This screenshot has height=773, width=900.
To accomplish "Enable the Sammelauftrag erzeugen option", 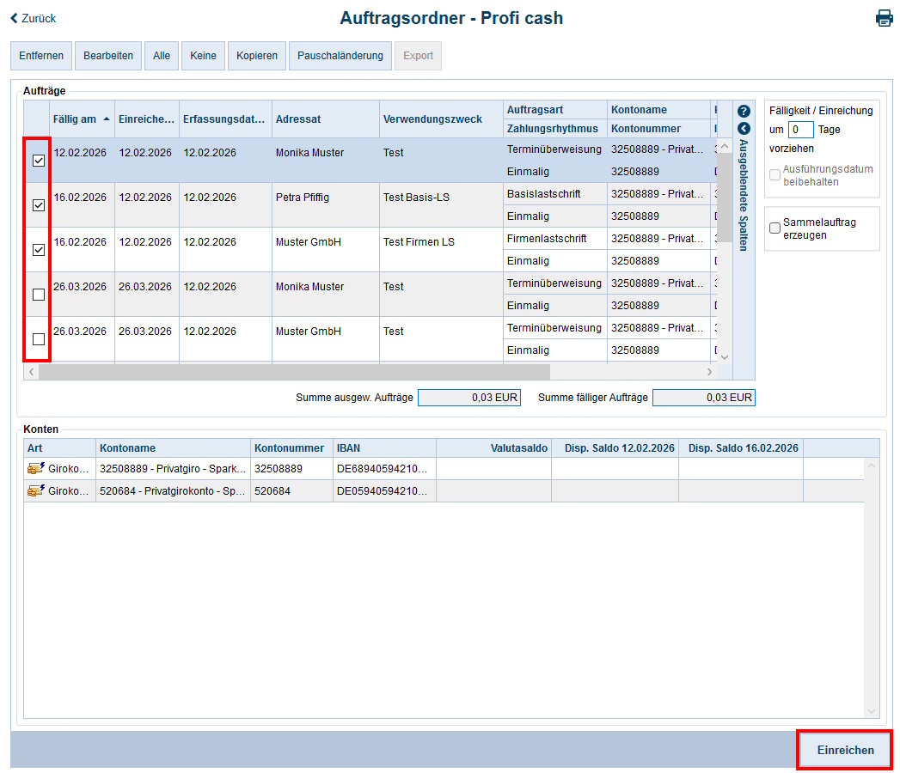I will click(x=774, y=228).
